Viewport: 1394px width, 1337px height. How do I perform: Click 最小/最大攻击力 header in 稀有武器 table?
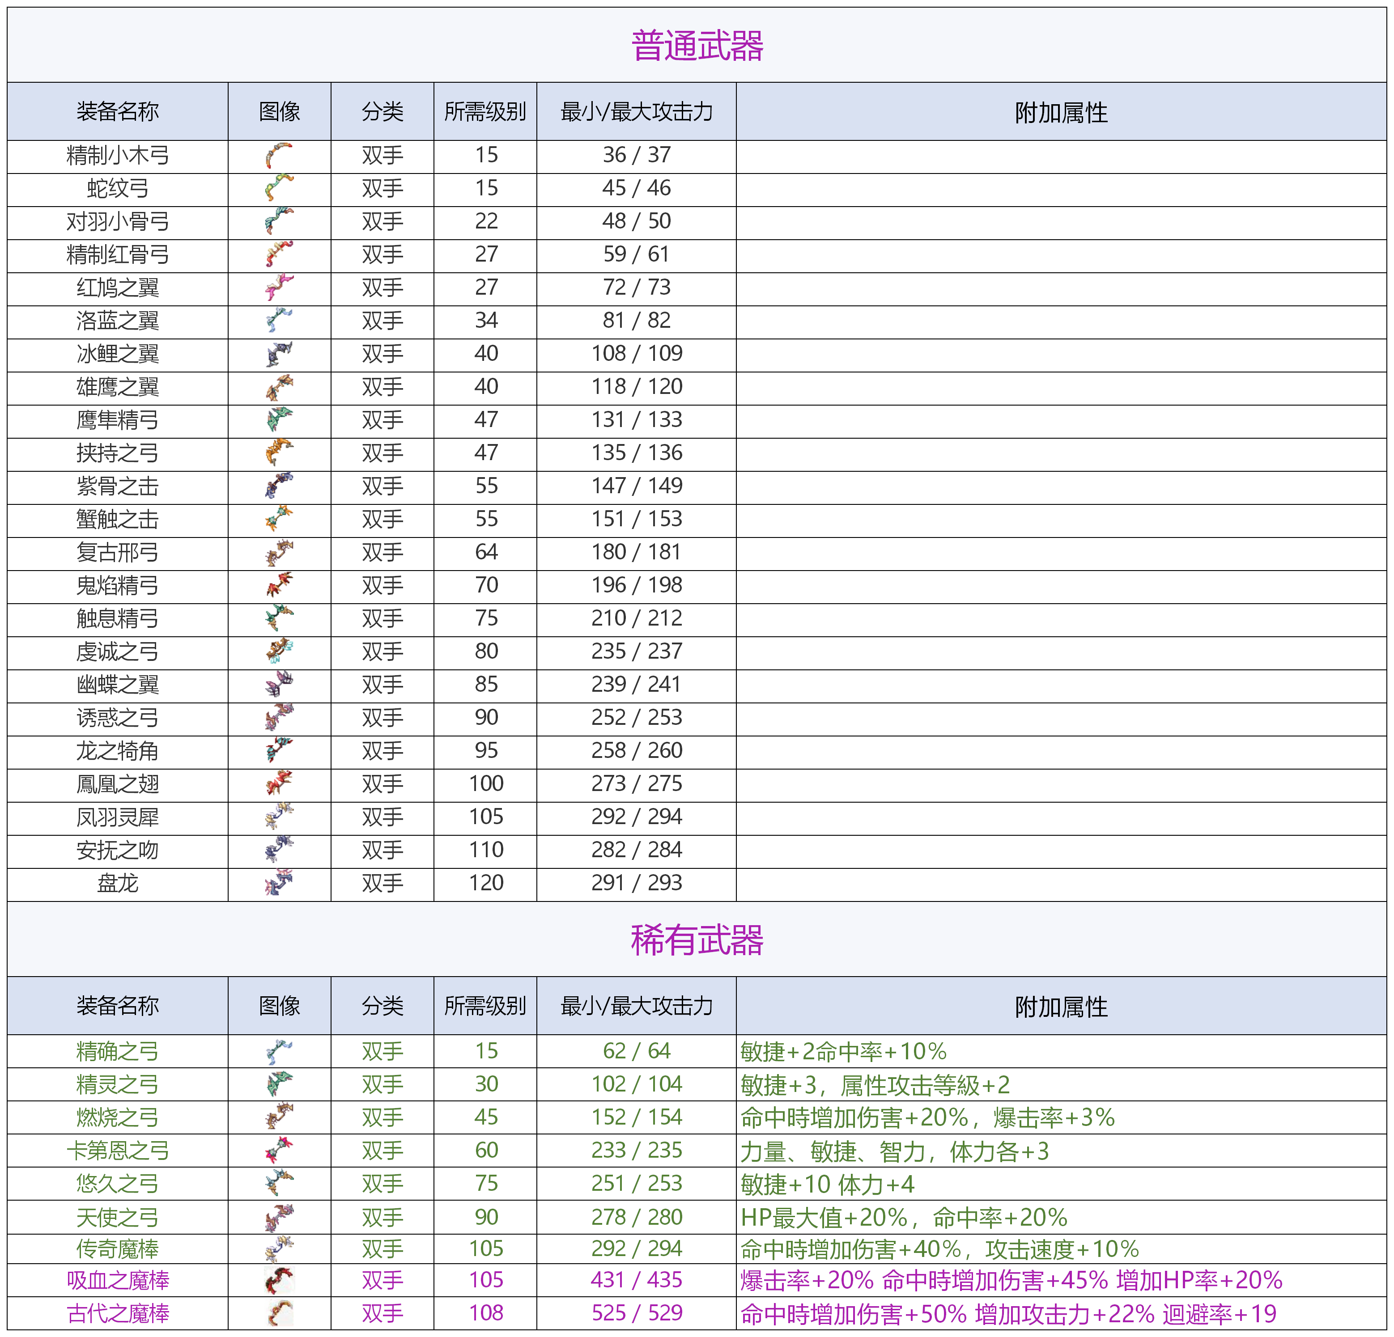coord(637,1007)
